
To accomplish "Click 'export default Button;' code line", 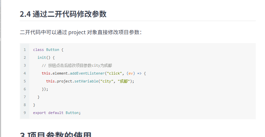I will click(x=57, y=113).
